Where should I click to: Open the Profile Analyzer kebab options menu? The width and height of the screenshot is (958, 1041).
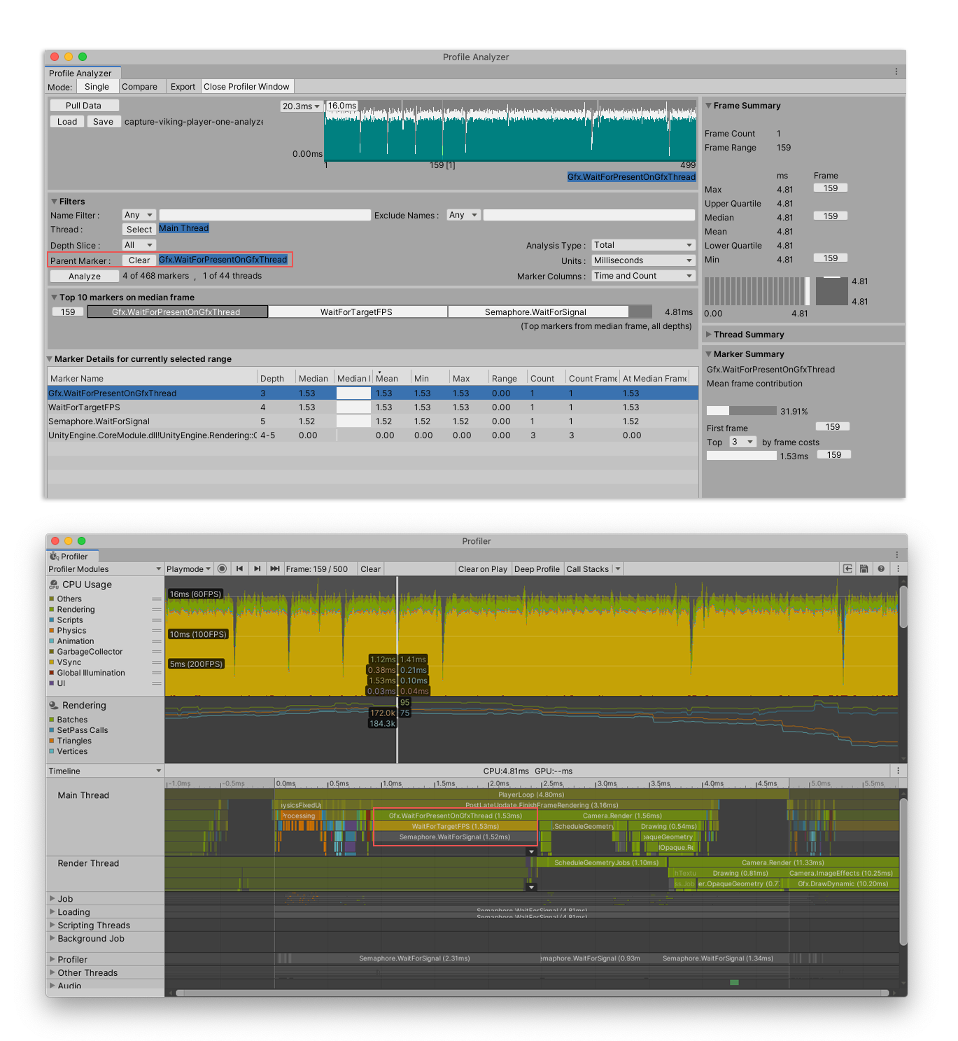896,72
